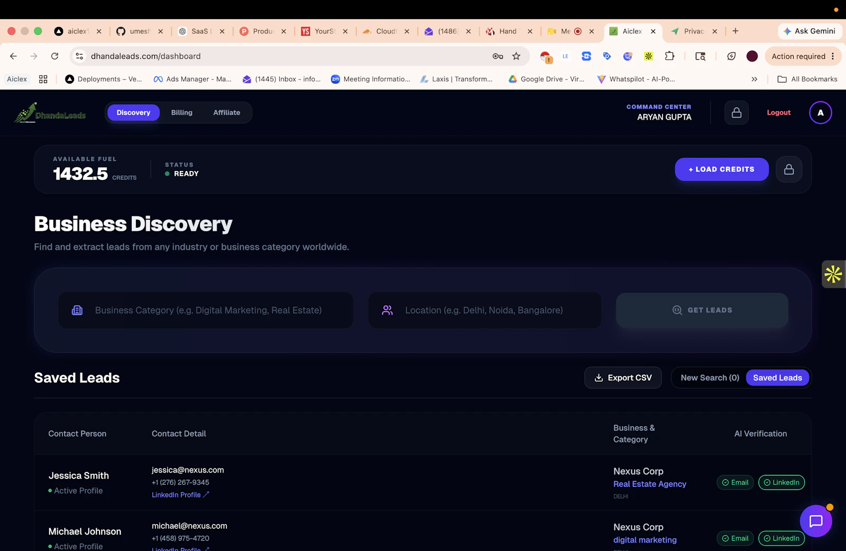
Task: Click the blue S extension icon in toolbar
Action: pos(586,56)
